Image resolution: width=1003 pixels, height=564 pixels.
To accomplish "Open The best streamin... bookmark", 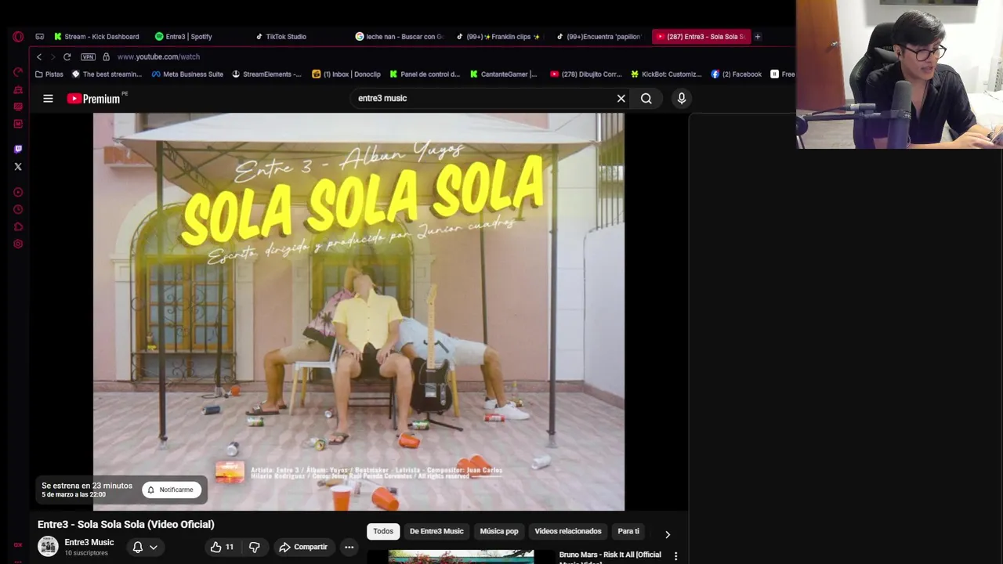I will tap(107, 74).
